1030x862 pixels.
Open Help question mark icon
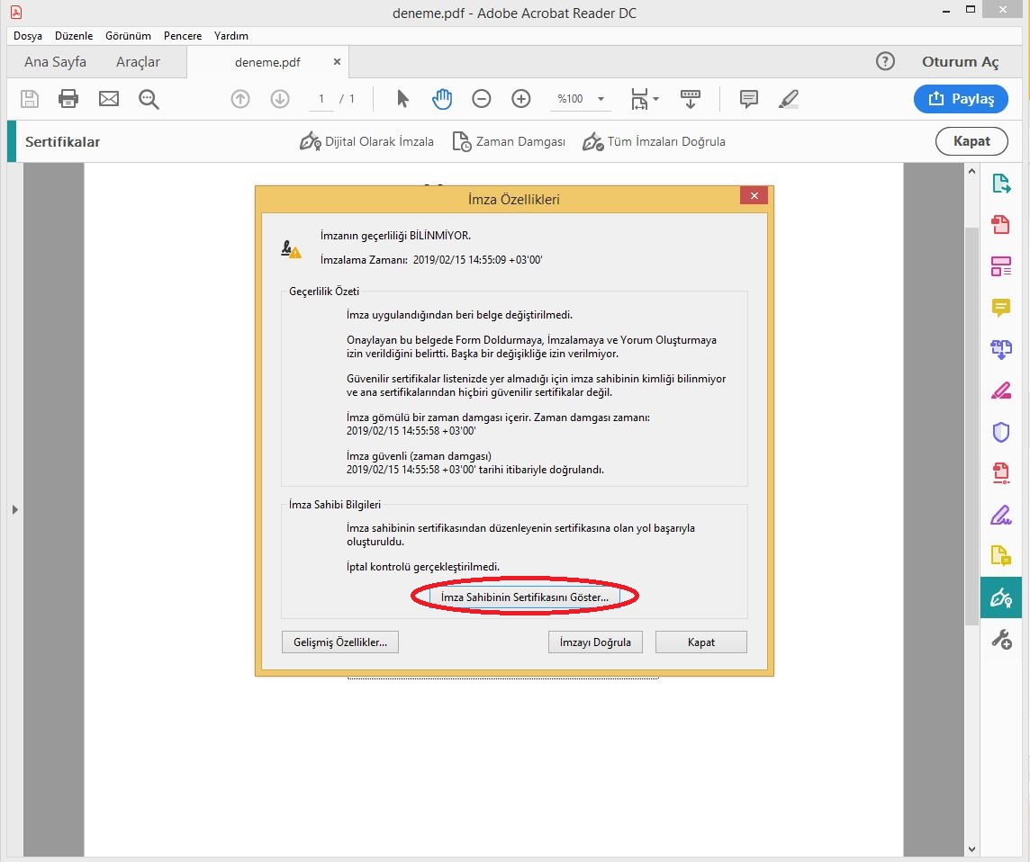pos(885,62)
